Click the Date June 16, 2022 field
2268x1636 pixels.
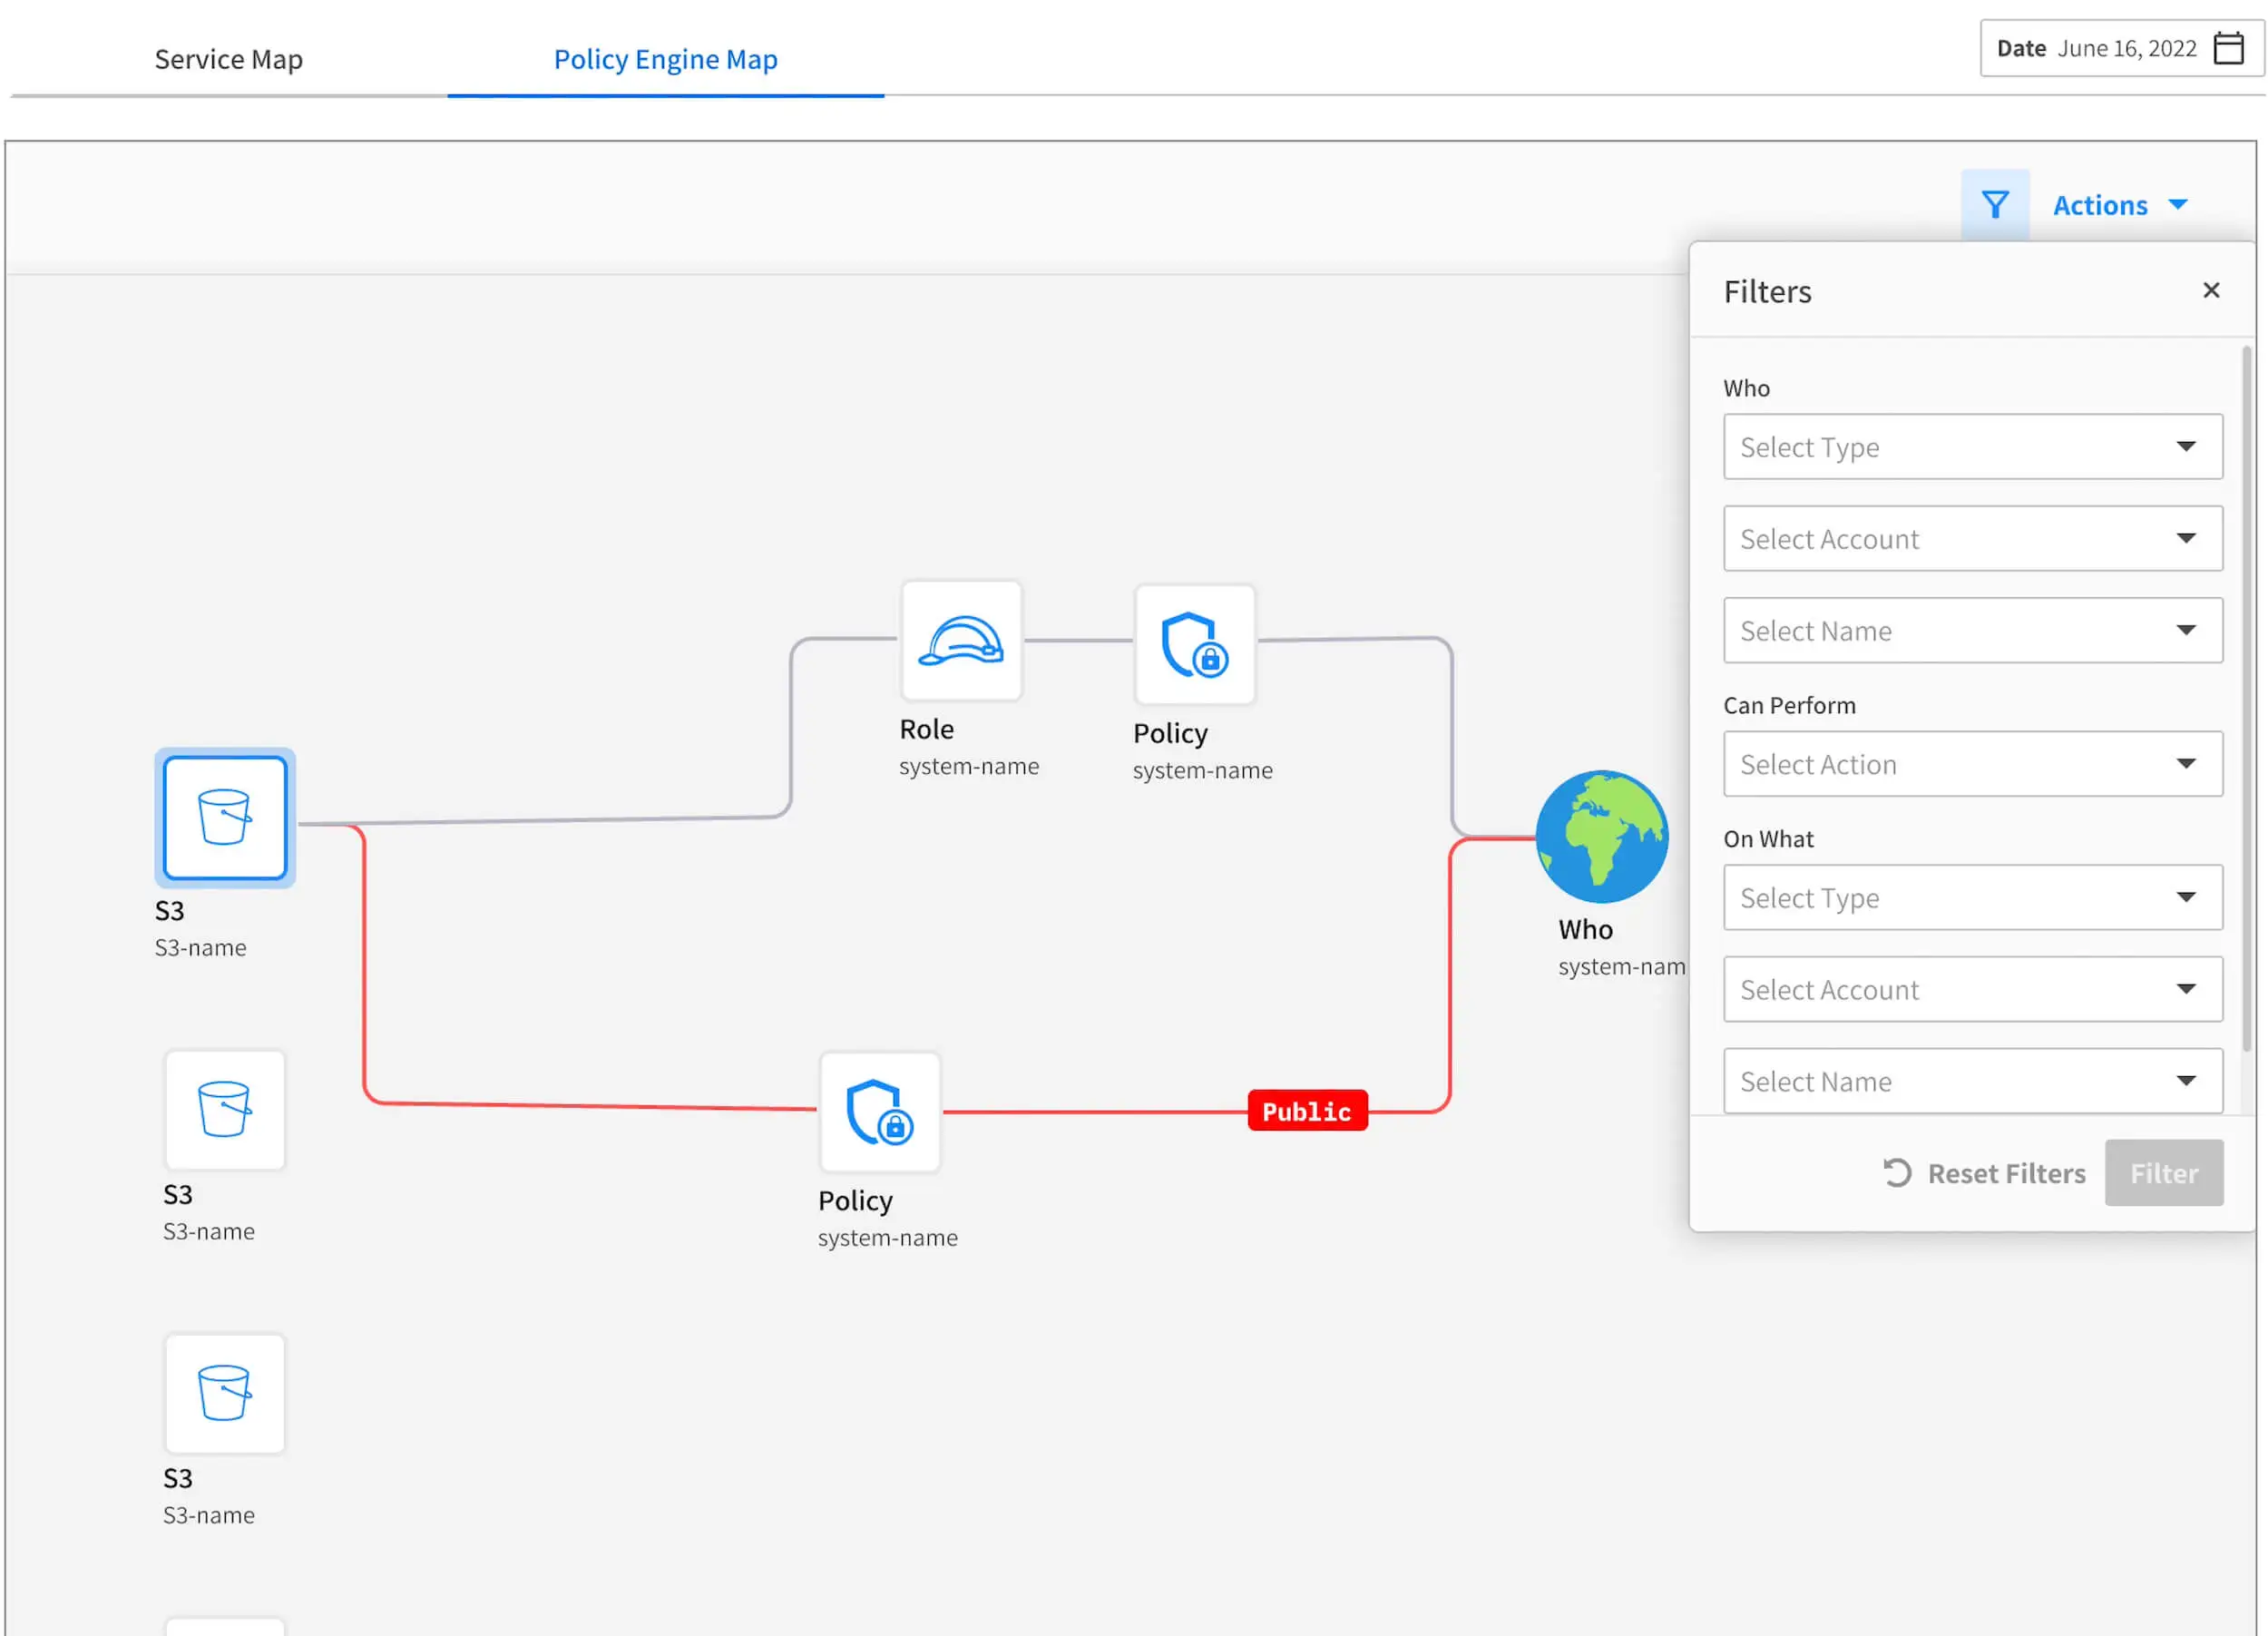(x=2121, y=48)
